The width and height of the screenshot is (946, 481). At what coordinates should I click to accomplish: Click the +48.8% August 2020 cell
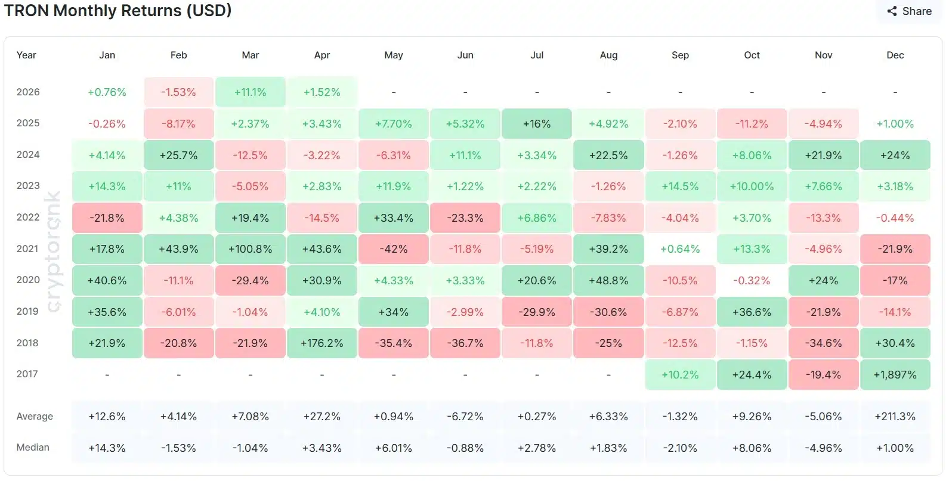click(608, 281)
